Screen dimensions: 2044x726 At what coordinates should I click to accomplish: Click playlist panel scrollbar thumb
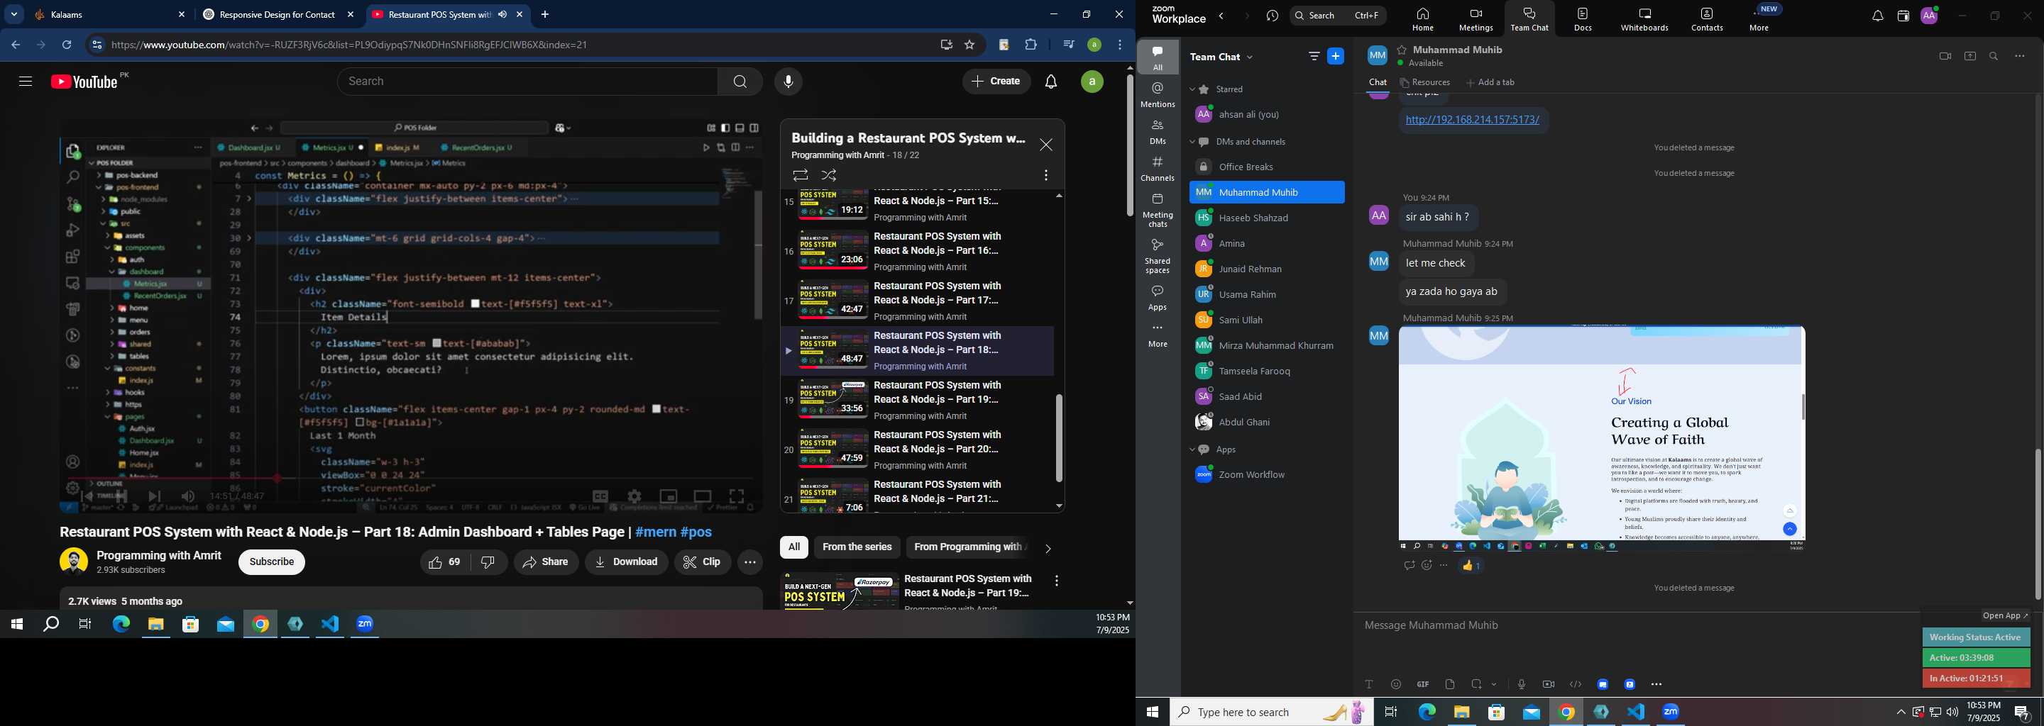tap(1058, 437)
